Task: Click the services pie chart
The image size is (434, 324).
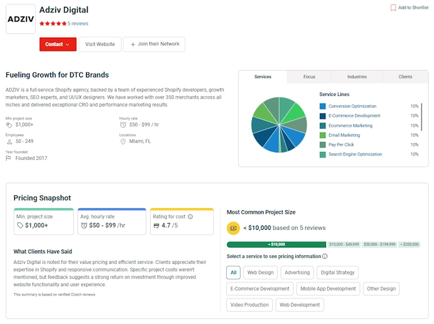Action: [279, 125]
